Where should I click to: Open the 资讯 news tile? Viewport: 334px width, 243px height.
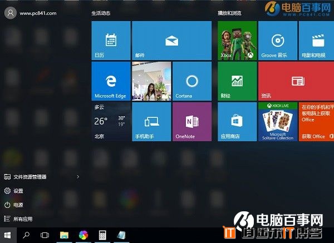[296, 81]
